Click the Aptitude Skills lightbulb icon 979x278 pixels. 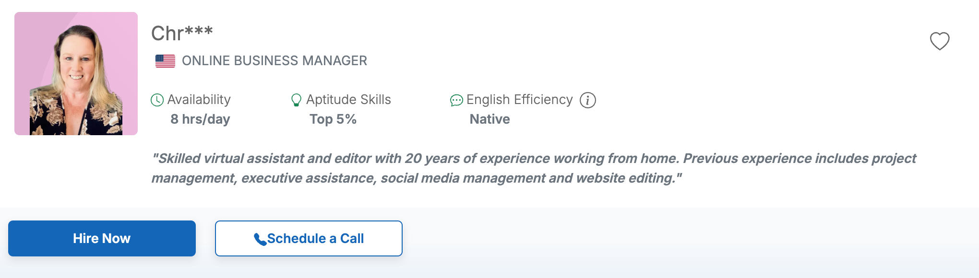(x=296, y=100)
